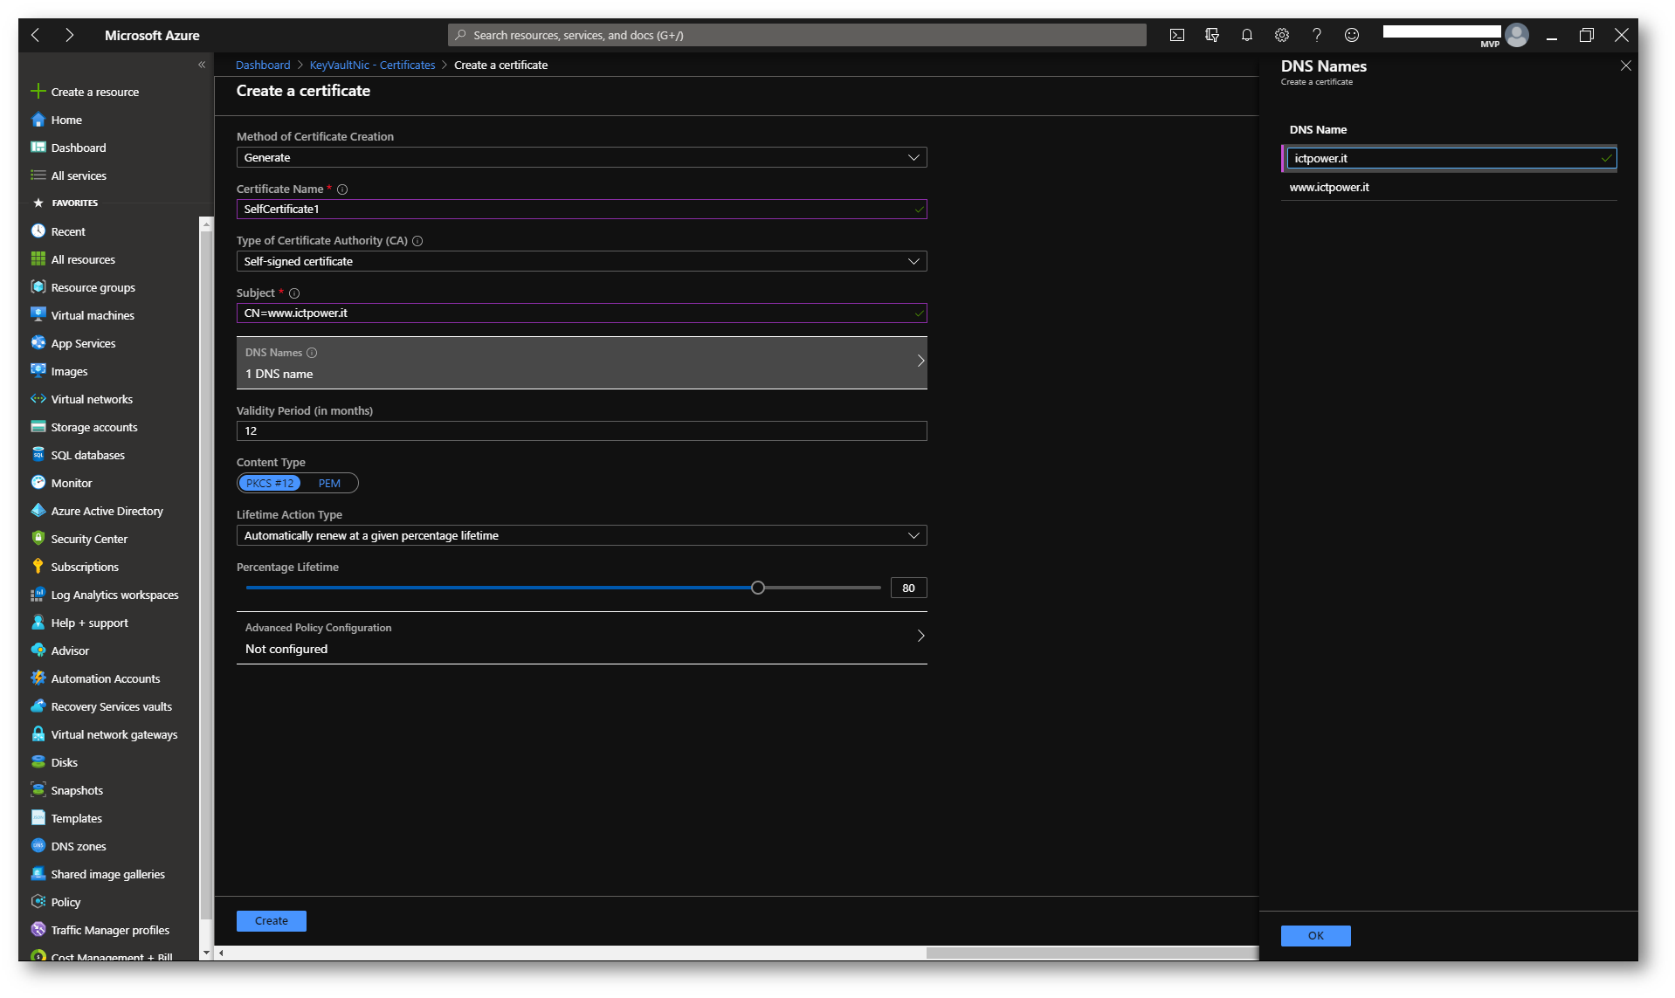The image size is (1675, 998).
Task: Click the DNS zones icon
Action: pyautogui.click(x=38, y=846)
